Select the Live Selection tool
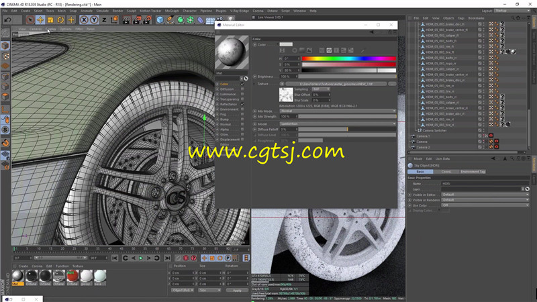Image resolution: width=537 pixels, height=302 pixels. (x=30, y=20)
